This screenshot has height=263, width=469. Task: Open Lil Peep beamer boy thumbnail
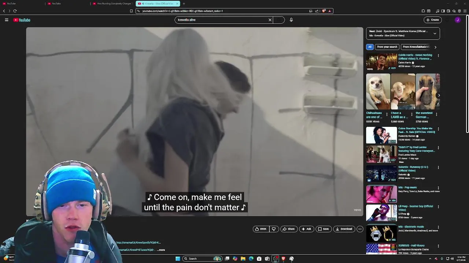coord(381,213)
